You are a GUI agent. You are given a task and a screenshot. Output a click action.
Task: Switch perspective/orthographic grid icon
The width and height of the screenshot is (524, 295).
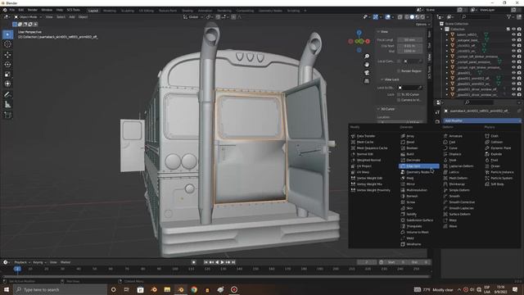tap(367, 81)
